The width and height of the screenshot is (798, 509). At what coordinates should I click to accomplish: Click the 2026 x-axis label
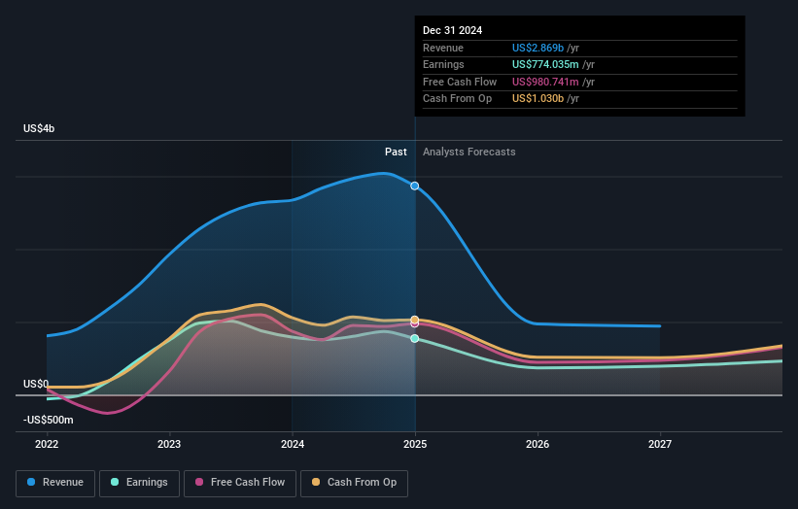[x=538, y=445]
